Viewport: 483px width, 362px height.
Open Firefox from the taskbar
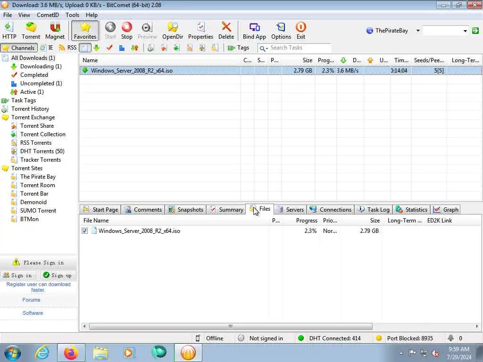[71, 353]
